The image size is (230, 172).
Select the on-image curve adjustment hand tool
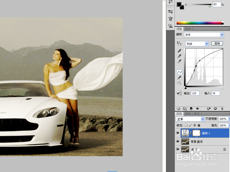click(179, 43)
